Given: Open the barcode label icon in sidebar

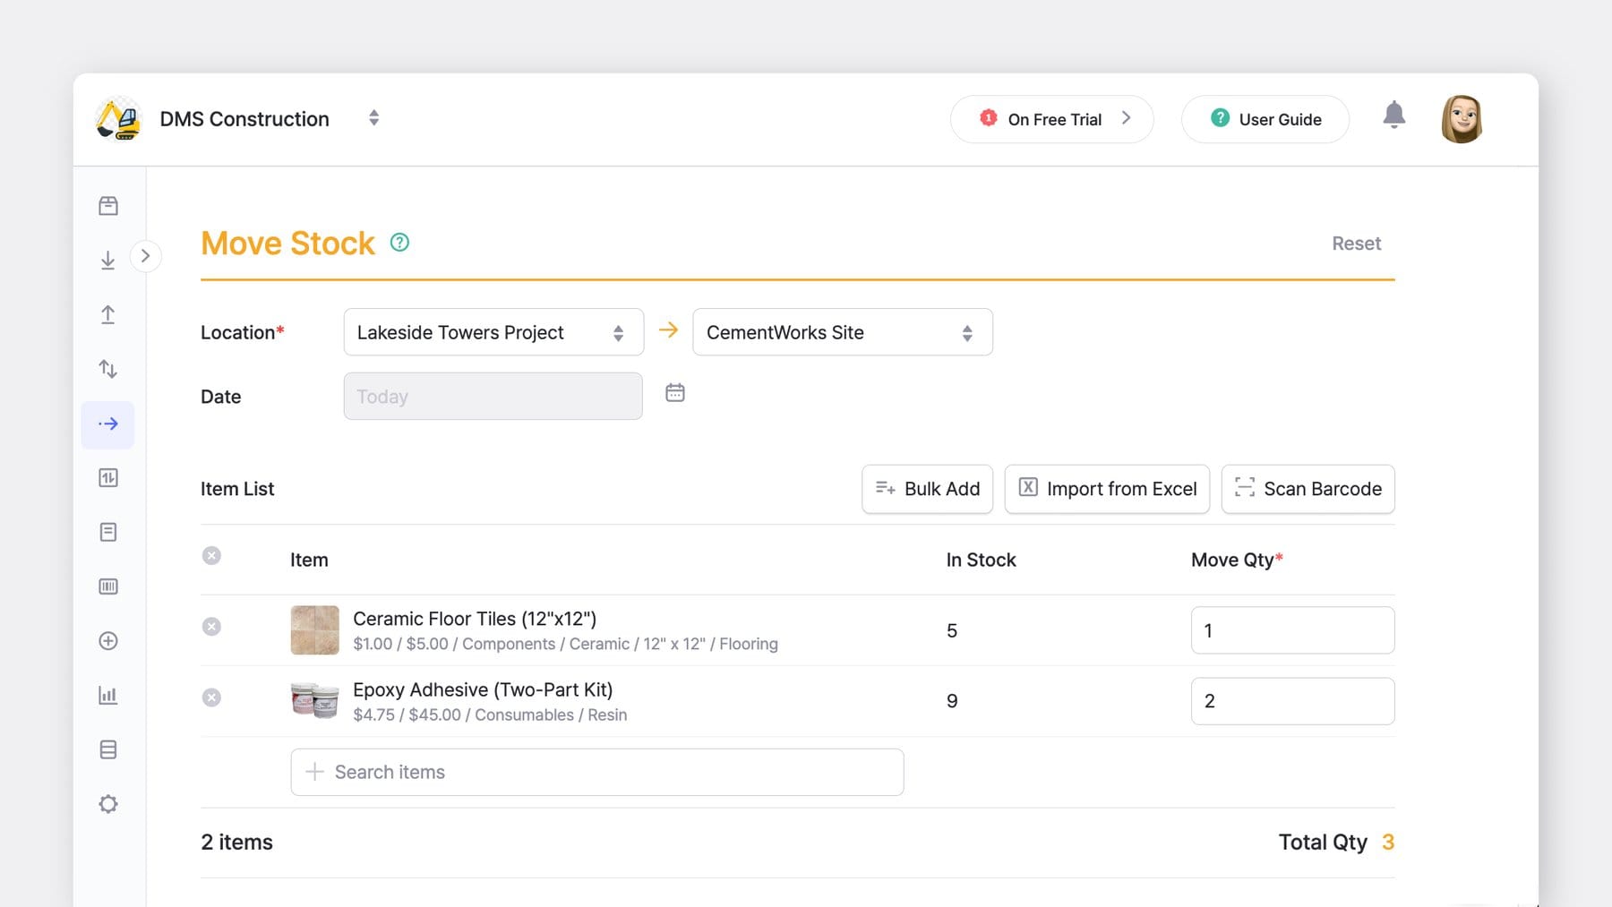Looking at the screenshot, I should [107, 586].
